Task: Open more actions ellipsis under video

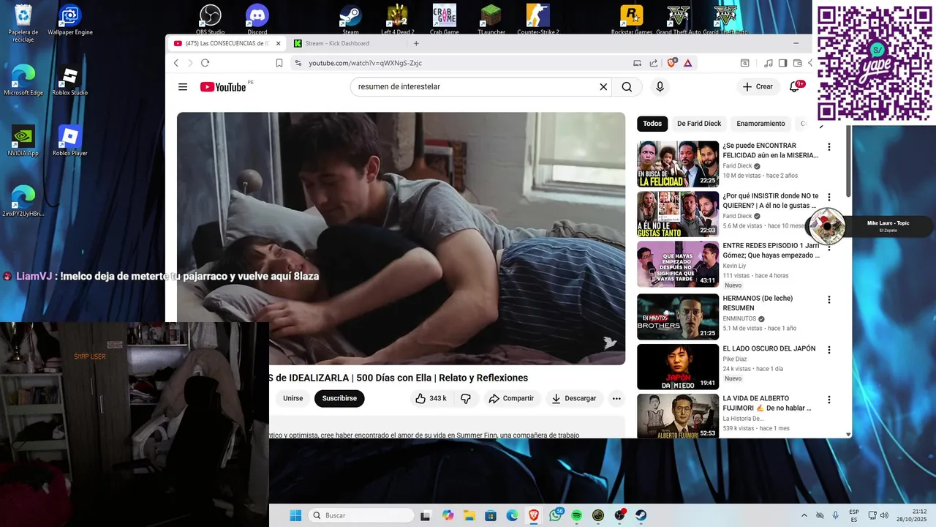Action: point(616,398)
